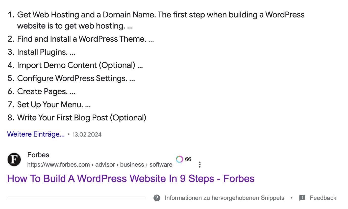Click the Forbes "F" favicon logo
348x209 pixels.
click(14, 160)
